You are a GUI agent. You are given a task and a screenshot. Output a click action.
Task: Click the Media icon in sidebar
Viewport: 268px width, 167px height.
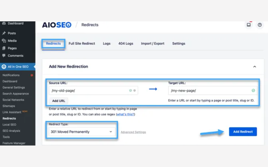(4, 41)
